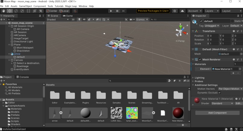Screen dimensions: 243x131
Task: Click the scene orientation gizmo
Action: 181,31
